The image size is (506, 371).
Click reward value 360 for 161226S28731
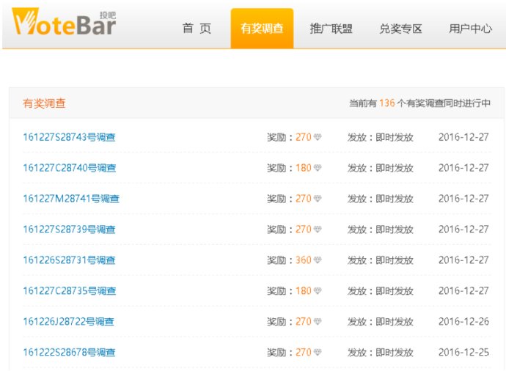coord(304,260)
